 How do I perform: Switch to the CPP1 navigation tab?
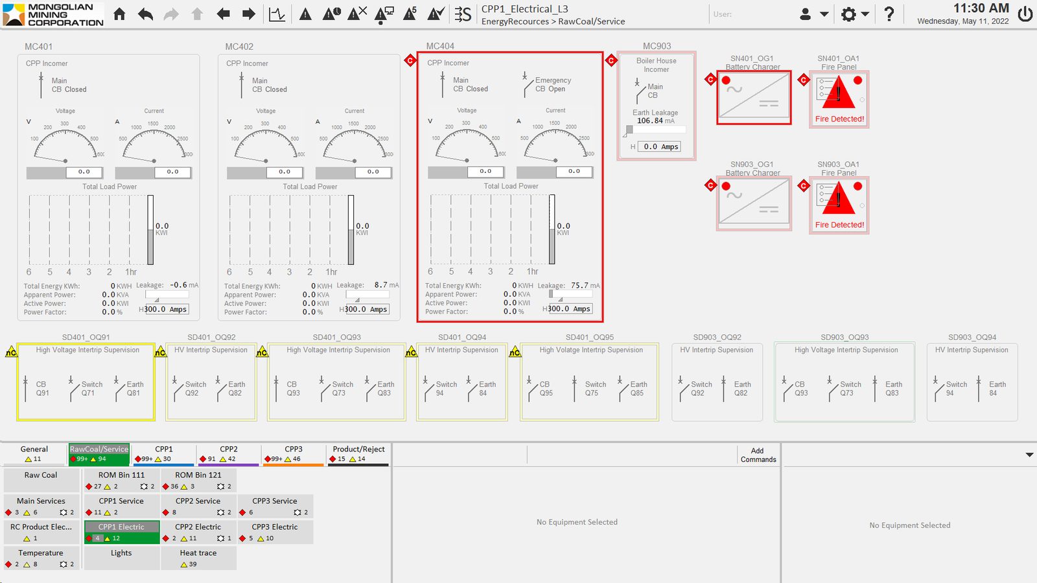tap(164, 454)
